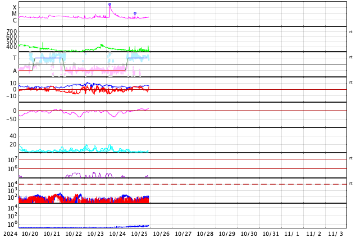Click the 400 value on the speed axis
The image size is (356, 238).
(x=12, y=47)
